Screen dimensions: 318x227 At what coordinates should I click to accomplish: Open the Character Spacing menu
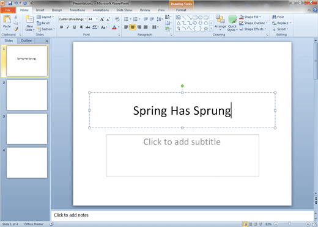(95, 27)
